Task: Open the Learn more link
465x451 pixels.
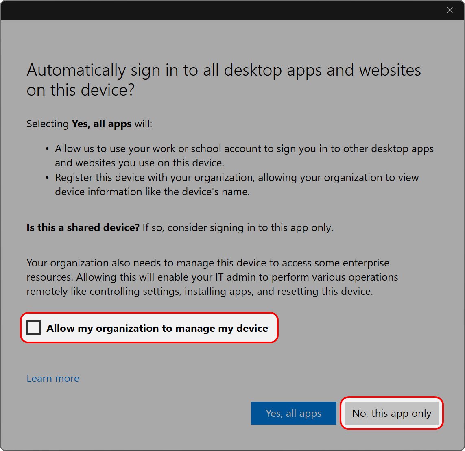Action: click(x=53, y=379)
